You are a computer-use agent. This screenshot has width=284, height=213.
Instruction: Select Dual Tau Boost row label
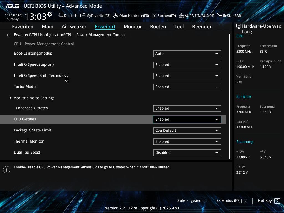coord(27,152)
